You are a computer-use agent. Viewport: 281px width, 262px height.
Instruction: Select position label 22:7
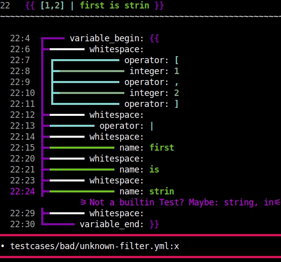(20, 60)
